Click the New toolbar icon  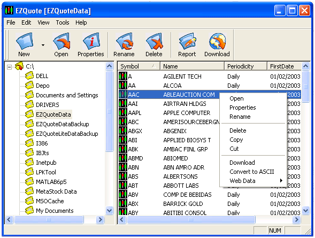(x=24, y=41)
